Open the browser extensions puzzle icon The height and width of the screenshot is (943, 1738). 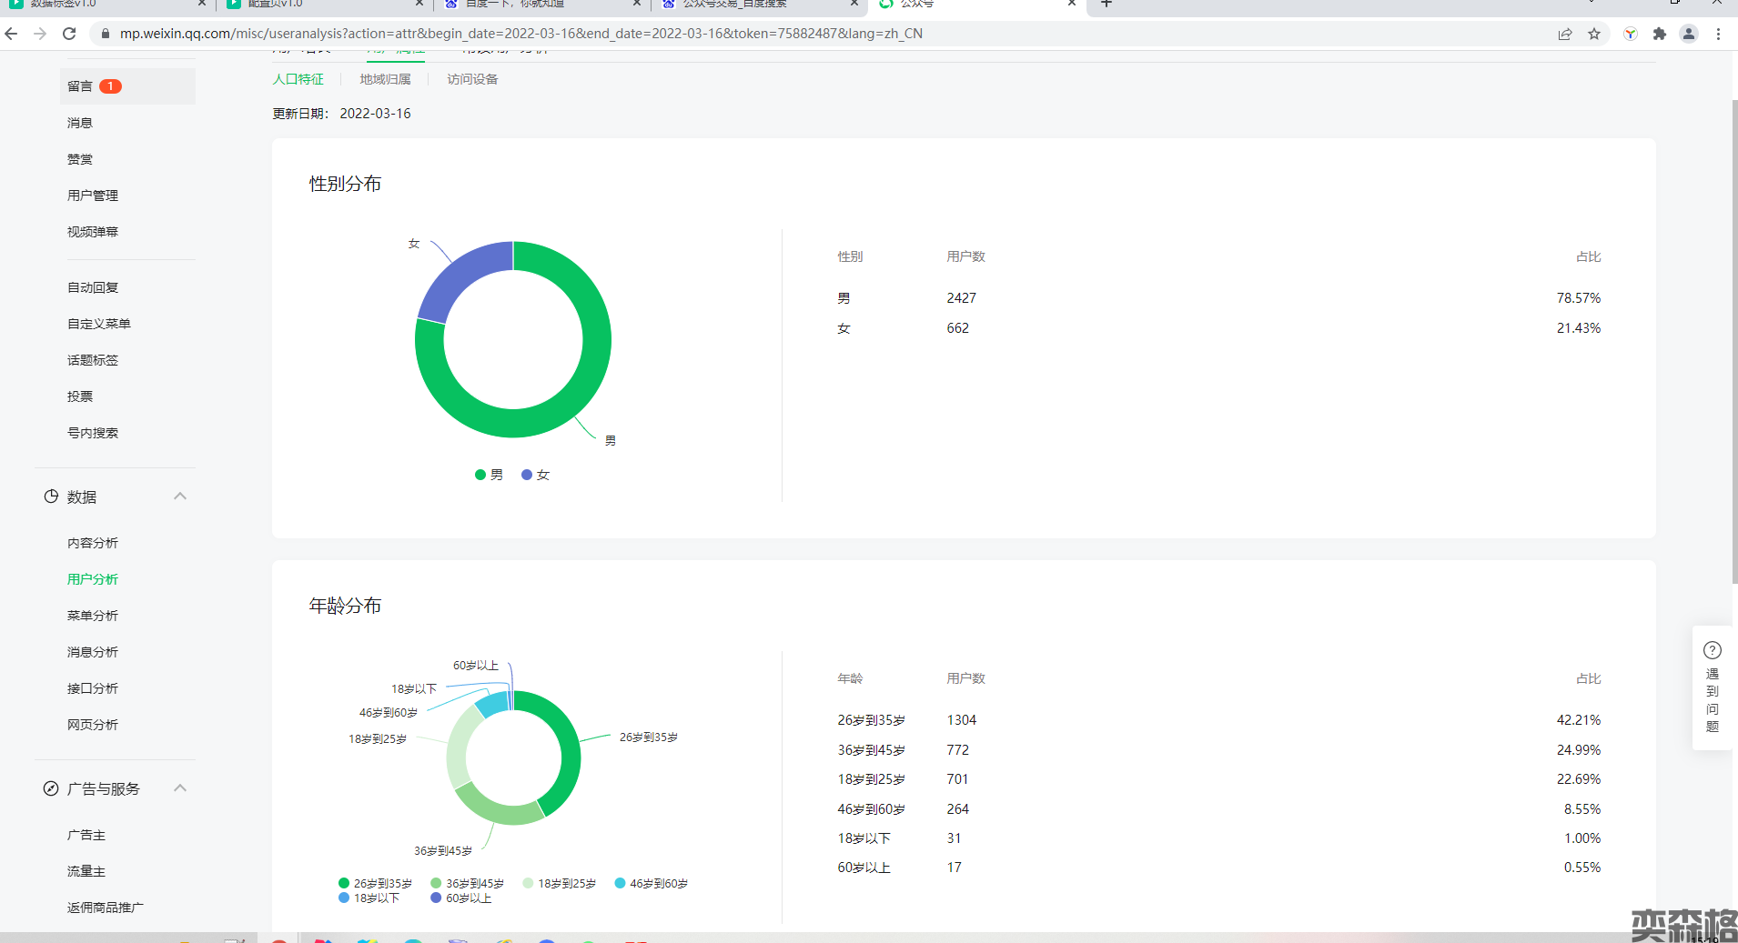pos(1660,34)
